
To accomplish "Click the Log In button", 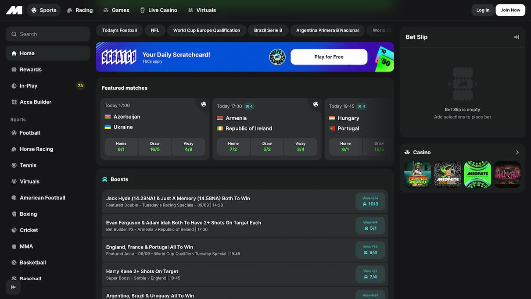I will (483, 10).
